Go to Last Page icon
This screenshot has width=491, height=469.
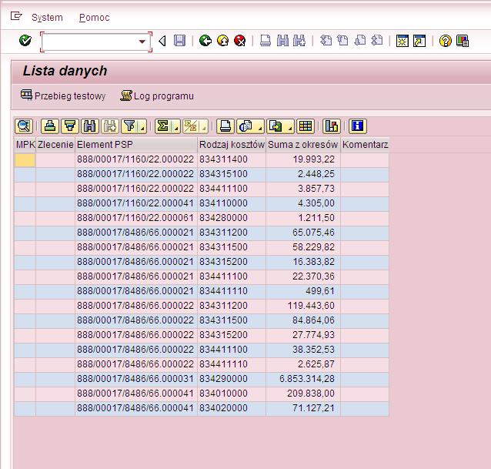[x=376, y=41]
